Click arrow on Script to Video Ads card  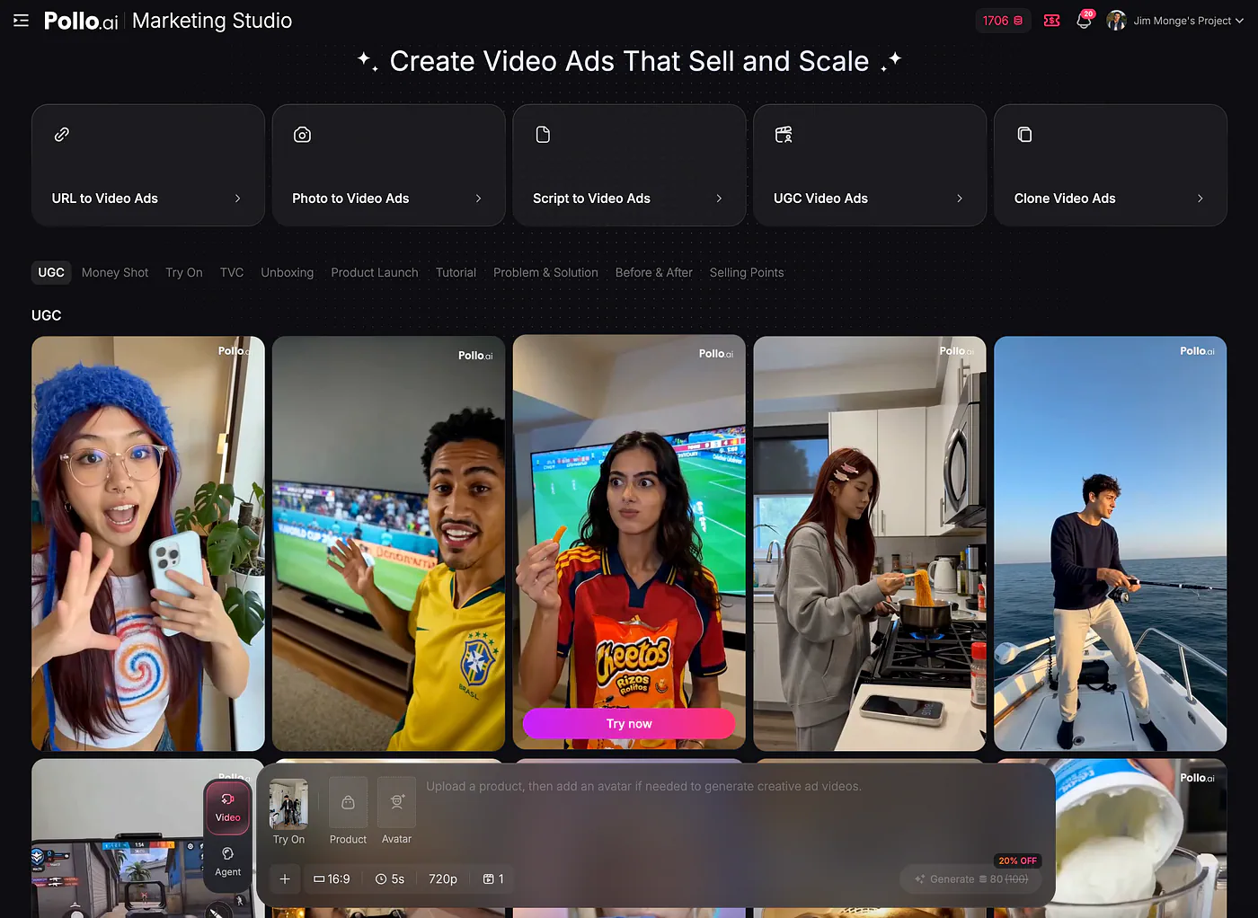tap(719, 199)
